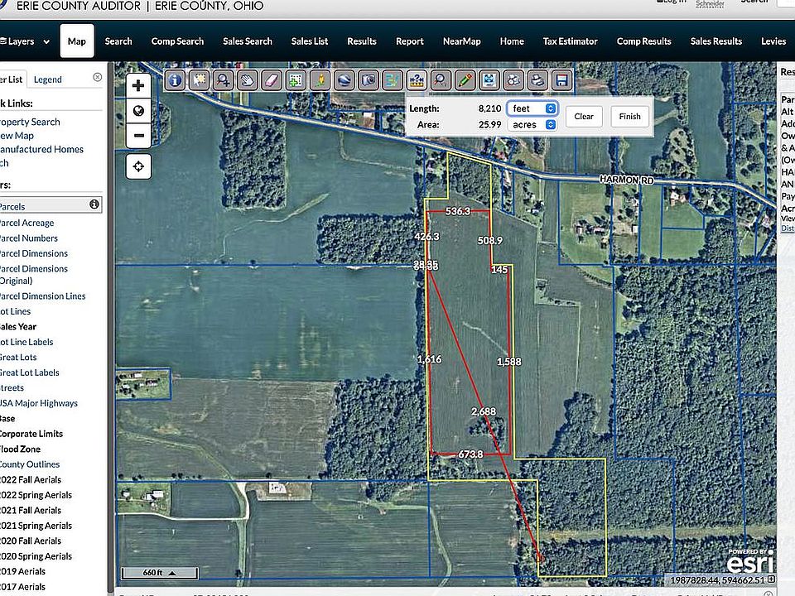The height and width of the screenshot is (596, 795).
Task: Choose the eraser tool in map toolbar
Action: point(271,80)
